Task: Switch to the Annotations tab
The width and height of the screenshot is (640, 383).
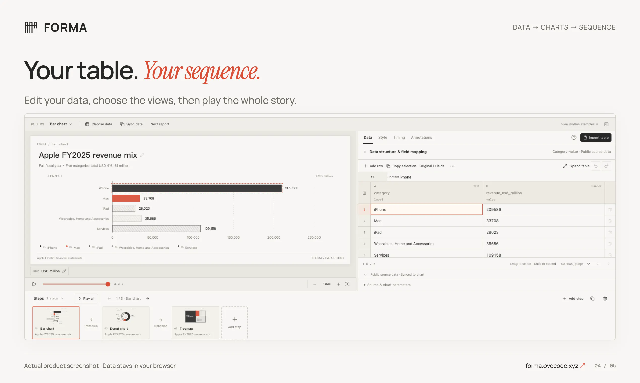Action: tap(422, 137)
